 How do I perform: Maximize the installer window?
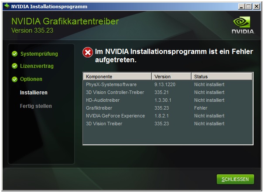tap(249, 7)
